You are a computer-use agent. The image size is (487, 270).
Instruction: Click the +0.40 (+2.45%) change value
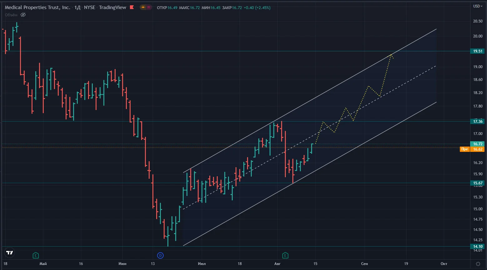click(257, 7)
